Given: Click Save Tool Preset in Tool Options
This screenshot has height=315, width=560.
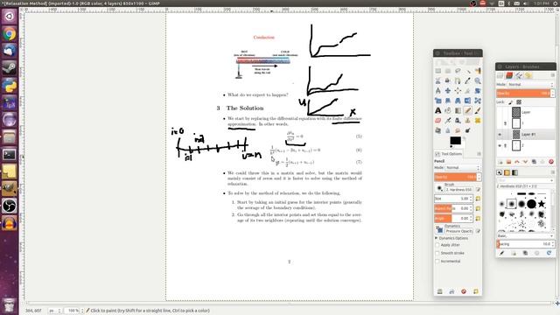Looking at the screenshot, I should coord(440,291).
